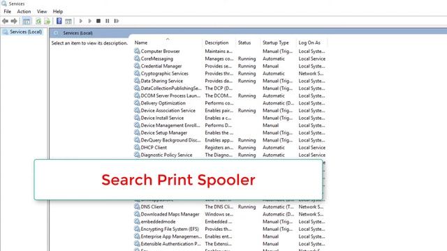Image resolution: width=447 pixels, height=251 pixels.
Task: Select the Downloaded Maps Manager name
Action: coord(170,214)
